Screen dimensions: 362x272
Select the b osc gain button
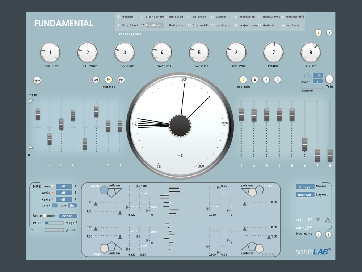tap(254, 79)
